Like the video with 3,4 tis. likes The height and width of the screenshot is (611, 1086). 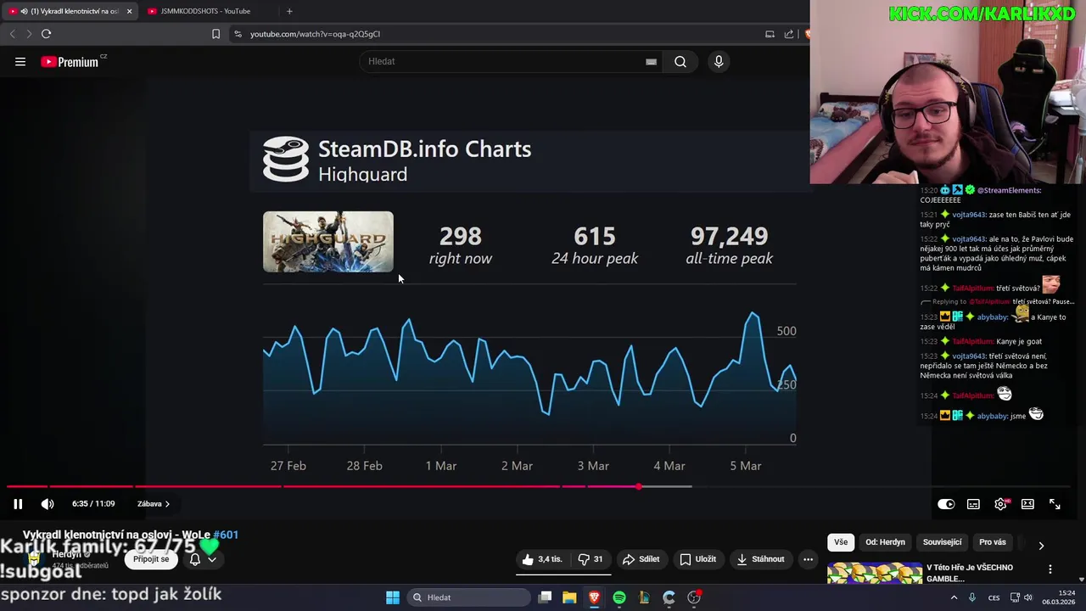[542, 559]
